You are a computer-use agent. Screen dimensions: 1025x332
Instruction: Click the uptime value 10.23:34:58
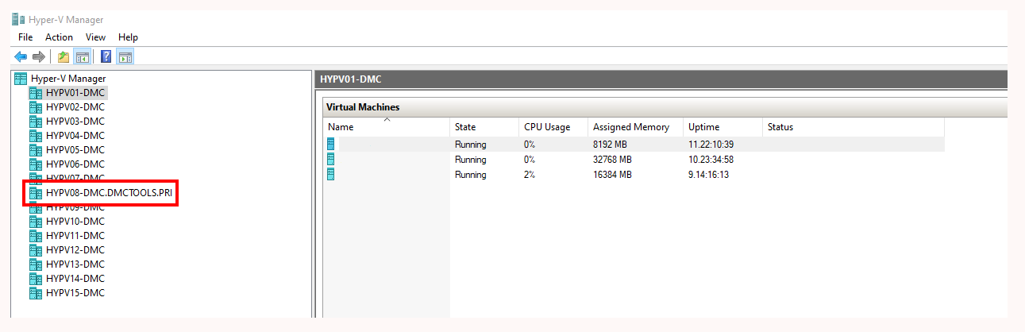[711, 160]
